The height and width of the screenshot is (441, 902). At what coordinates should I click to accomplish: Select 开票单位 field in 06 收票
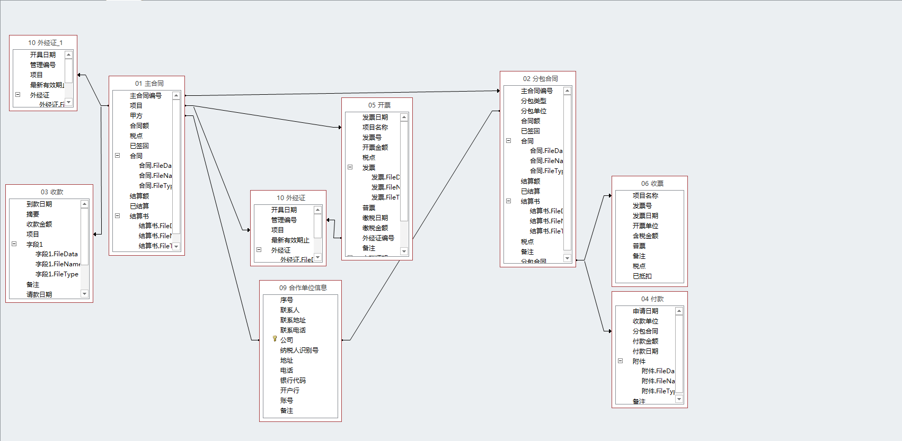point(645,226)
